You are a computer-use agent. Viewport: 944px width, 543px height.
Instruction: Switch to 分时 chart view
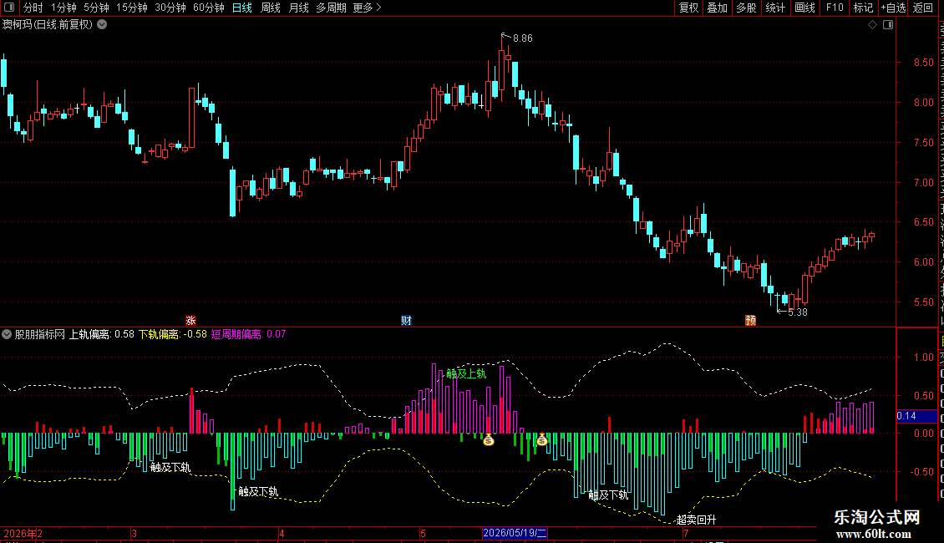[33, 8]
